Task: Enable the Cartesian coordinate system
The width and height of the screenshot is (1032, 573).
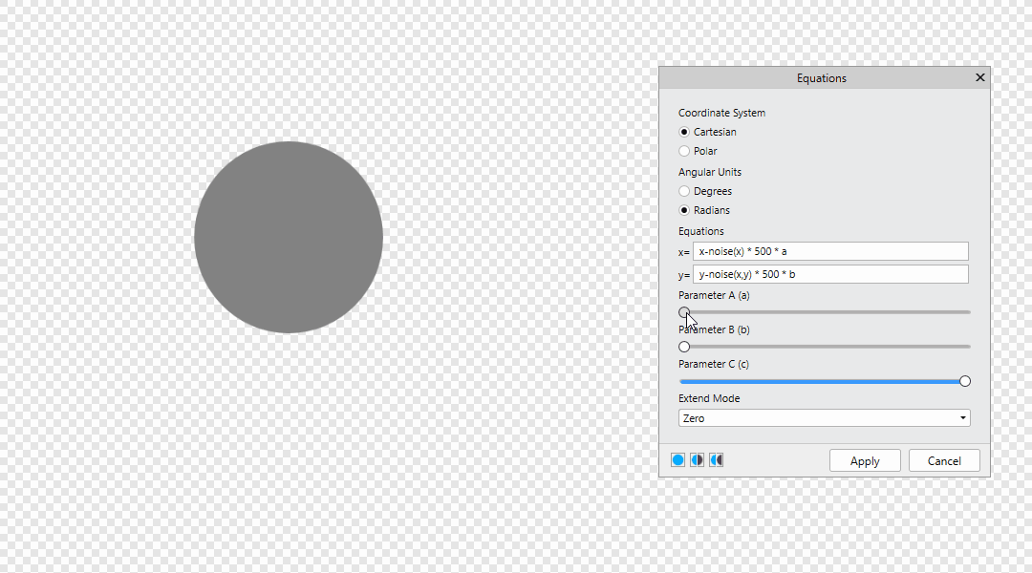Action: pos(684,132)
